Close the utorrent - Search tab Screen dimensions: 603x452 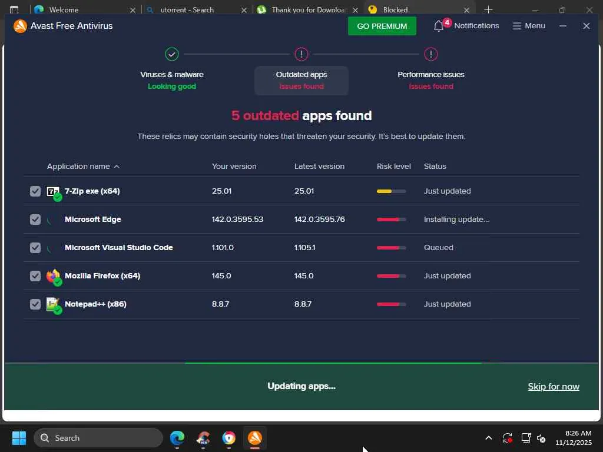pyautogui.click(x=244, y=10)
